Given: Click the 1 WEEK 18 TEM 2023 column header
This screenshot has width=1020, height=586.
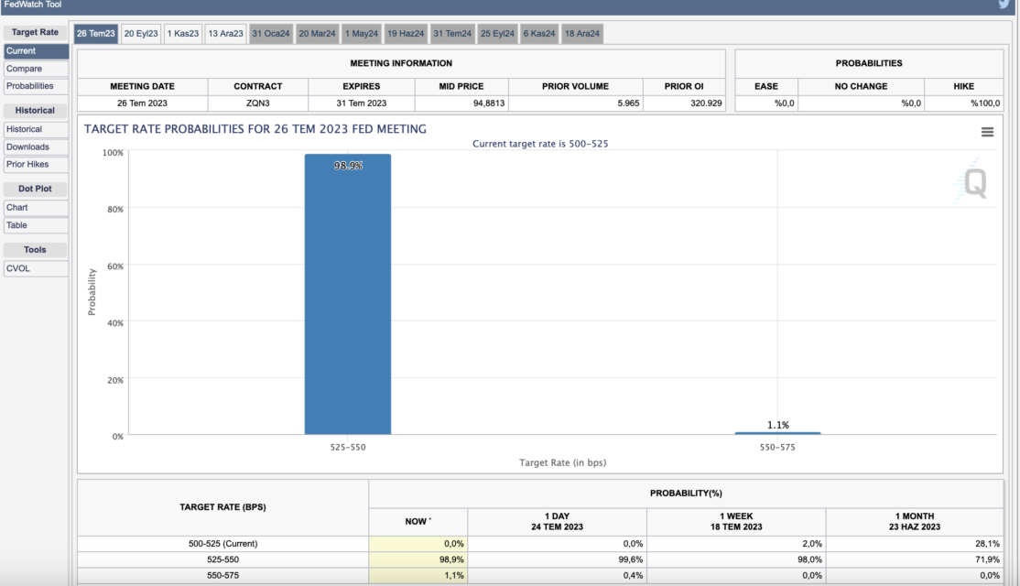Looking at the screenshot, I should point(736,522).
